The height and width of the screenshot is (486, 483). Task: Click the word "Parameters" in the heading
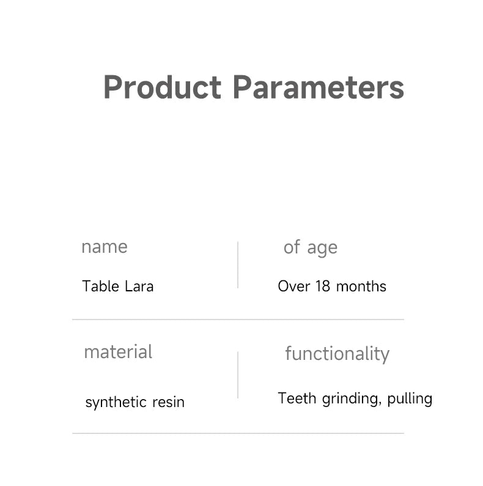click(318, 87)
